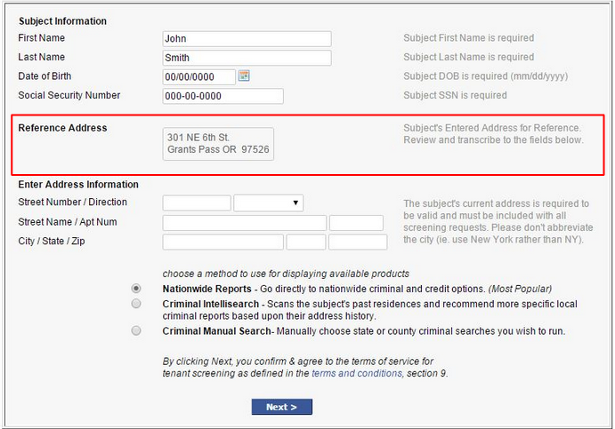
Task: Click the Apt Num input box
Action: pos(356,223)
